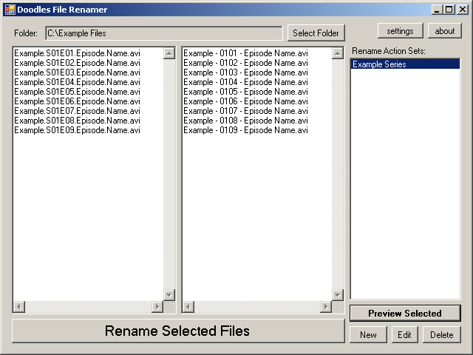The width and height of the screenshot is (473, 355).
Task: Edit the selected rename action set
Action: tap(404, 334)
